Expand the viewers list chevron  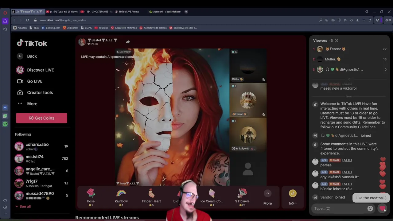pos(349,79)
